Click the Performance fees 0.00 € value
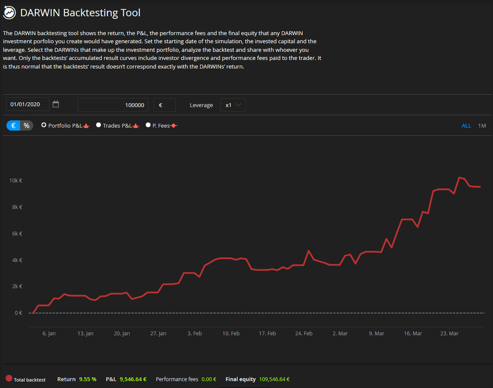 [x=209, y=379]
